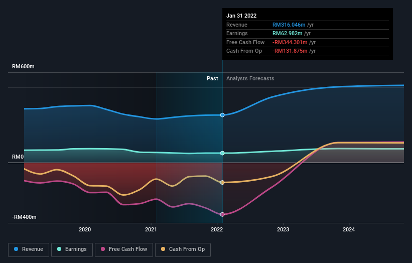Toggle the Revenue legend series
Image resolution: width=412 pixels, height=263 pixels.
click(x=29, y=249)
